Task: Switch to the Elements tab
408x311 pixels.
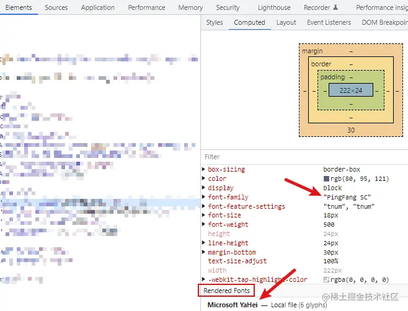Action: tap(19, 7)
